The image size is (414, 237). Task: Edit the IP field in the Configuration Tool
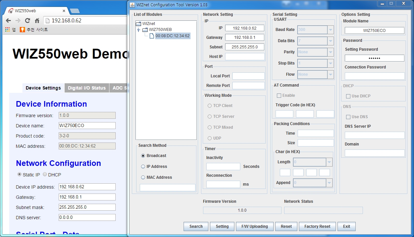(x=245, y=28)
